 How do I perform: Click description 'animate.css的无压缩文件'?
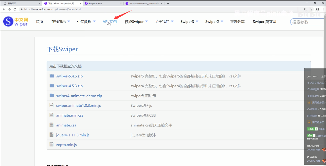(x=151, y=125)
